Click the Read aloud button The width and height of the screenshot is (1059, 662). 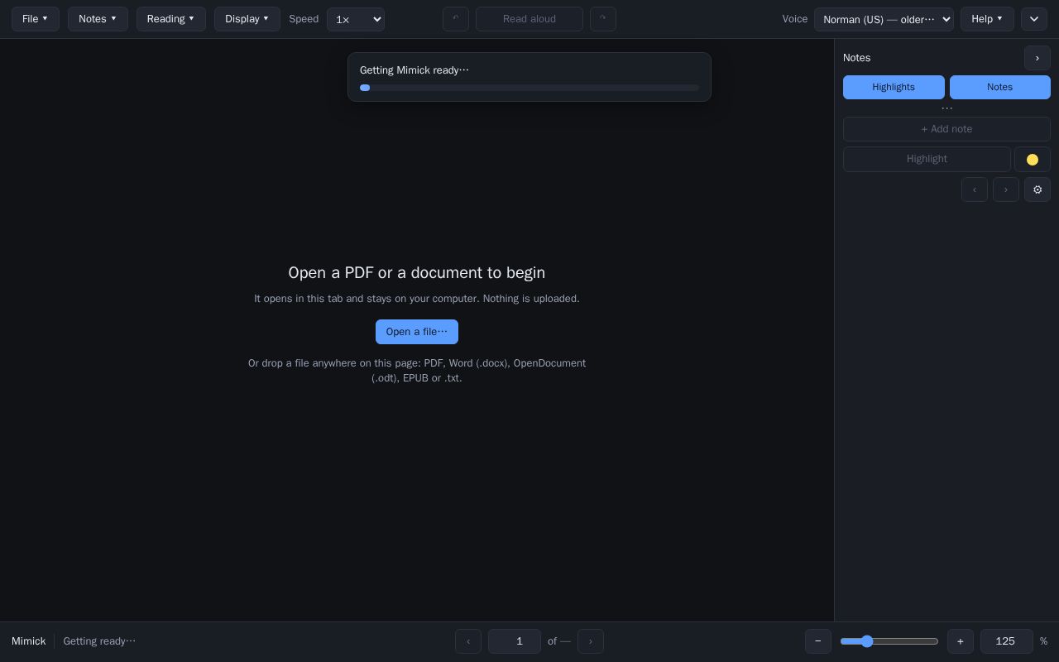(x=529, y=19)
